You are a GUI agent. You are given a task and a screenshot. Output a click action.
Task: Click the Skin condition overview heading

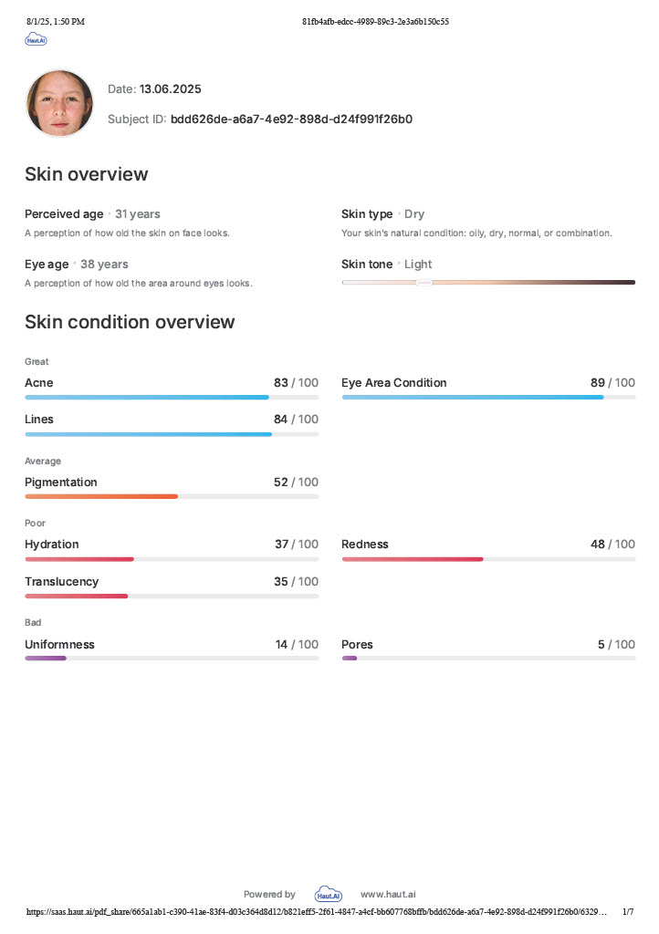pos(130,322)
